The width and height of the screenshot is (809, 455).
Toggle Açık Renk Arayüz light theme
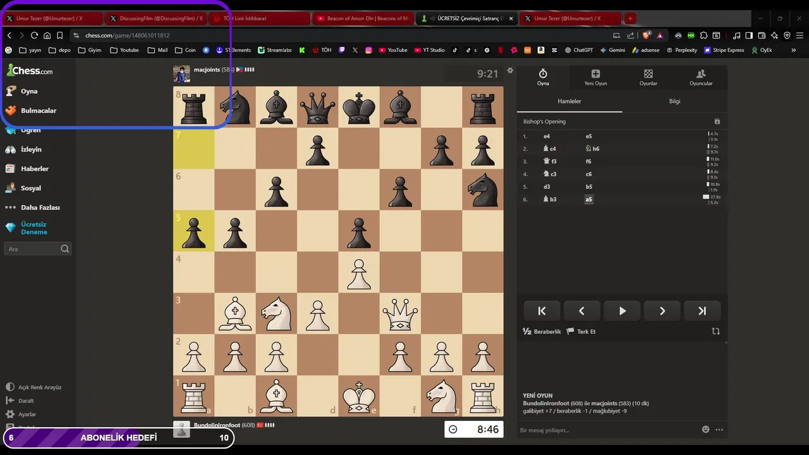click(x=34, y=387)
